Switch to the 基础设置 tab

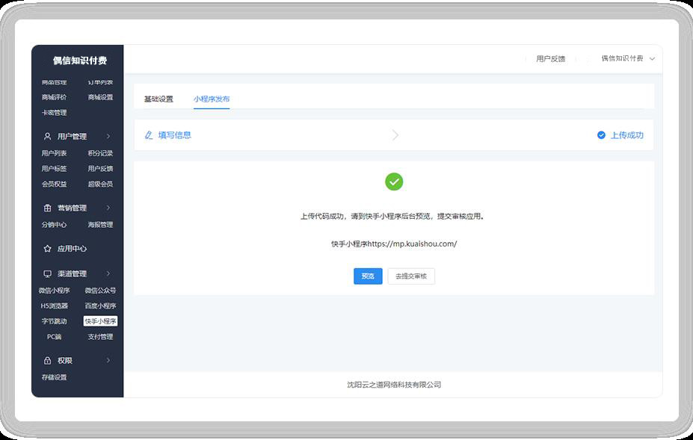point(158,99)
